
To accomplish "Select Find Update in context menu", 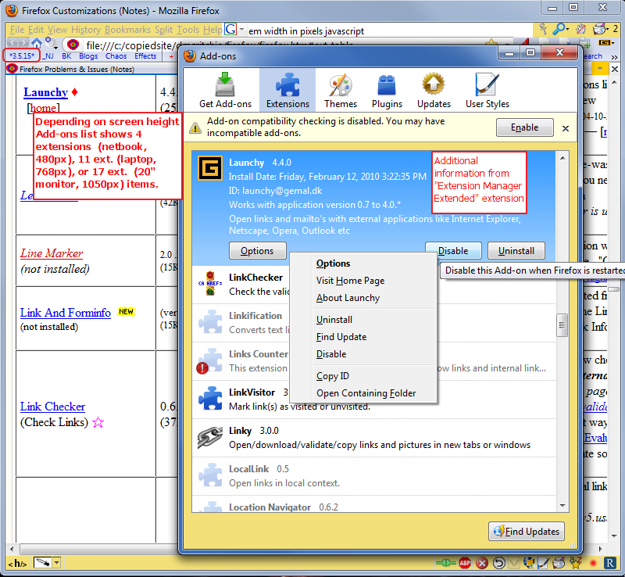I will 363,337.
